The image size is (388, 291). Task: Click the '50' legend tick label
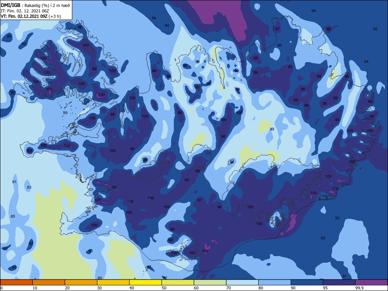[164, 288]
